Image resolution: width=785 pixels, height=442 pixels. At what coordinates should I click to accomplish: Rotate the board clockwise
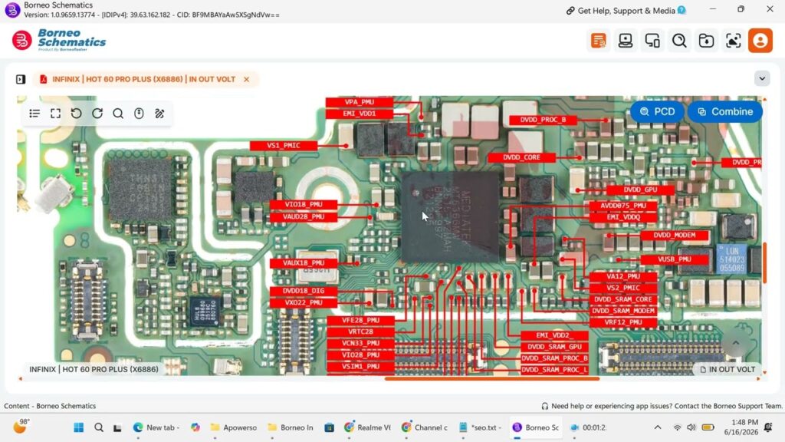[97, 114]
